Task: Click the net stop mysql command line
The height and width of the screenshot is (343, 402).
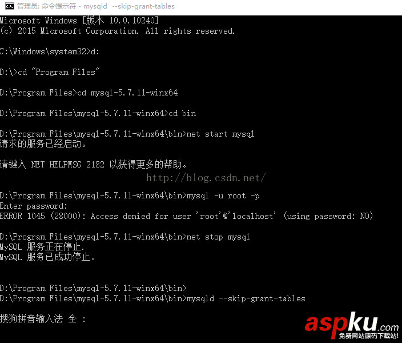Action: pos(125,237)
